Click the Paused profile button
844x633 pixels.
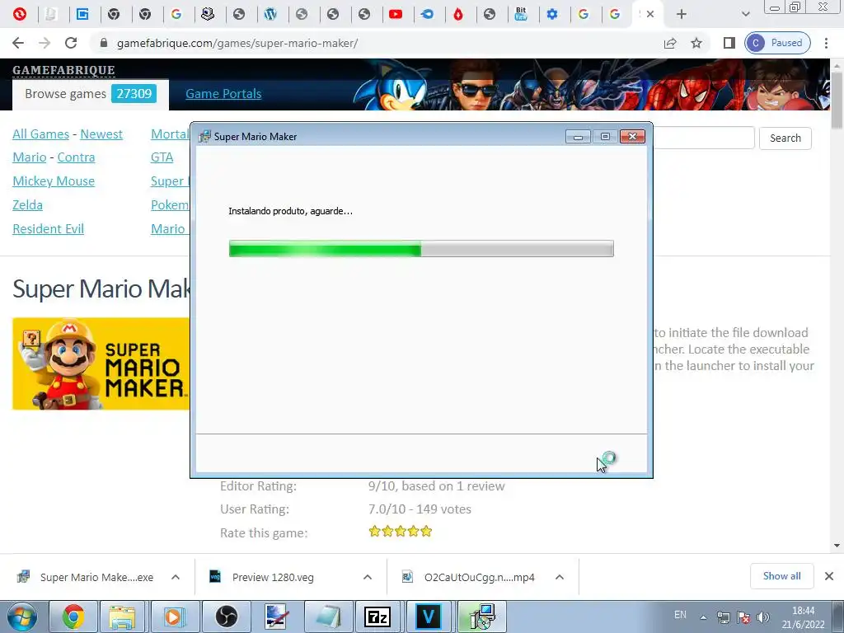(x=777, y=43)
